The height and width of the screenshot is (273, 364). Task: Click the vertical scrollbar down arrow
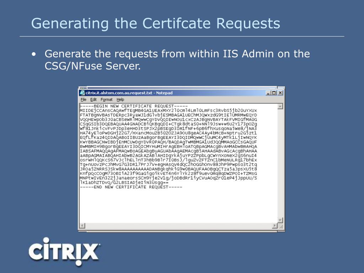[x=280, y=220]
